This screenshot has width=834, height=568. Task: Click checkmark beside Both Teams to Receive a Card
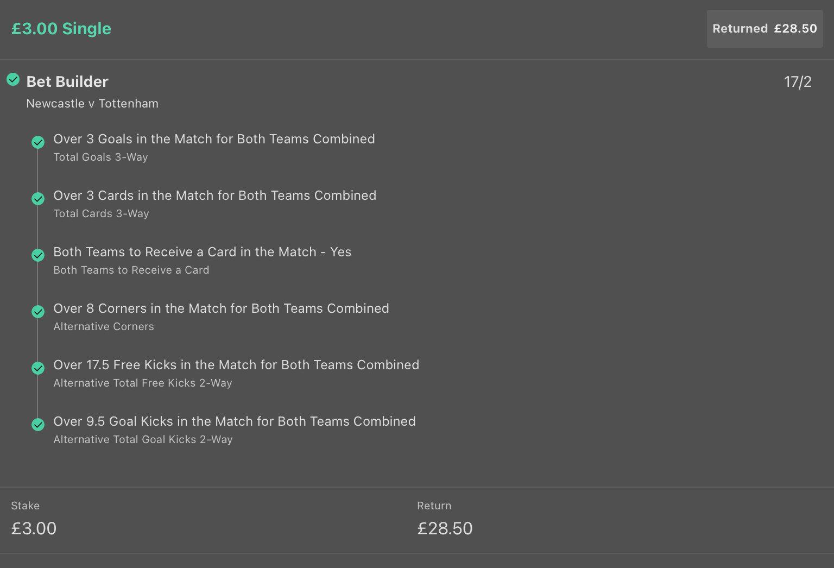click(38, 255)
